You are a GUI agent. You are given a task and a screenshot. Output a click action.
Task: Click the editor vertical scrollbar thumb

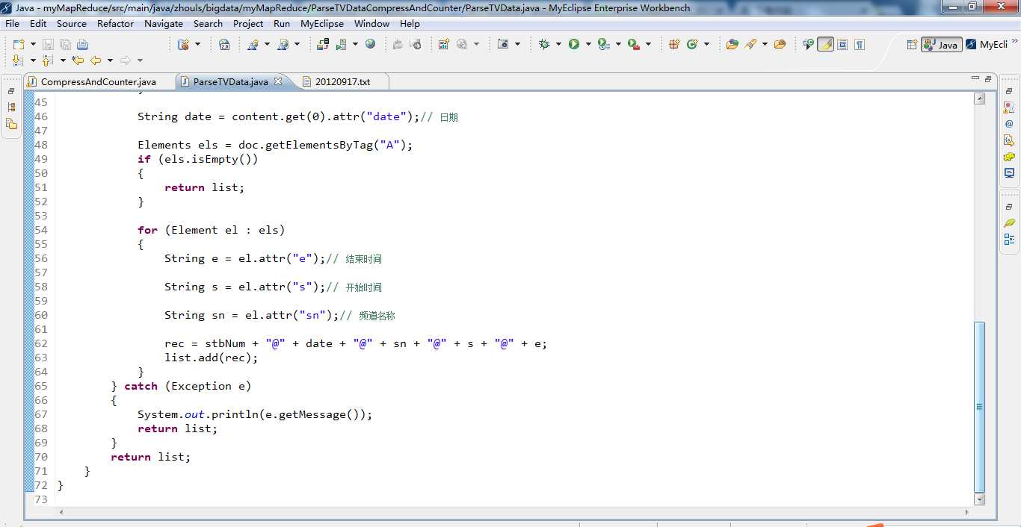[x=979, y=407]
